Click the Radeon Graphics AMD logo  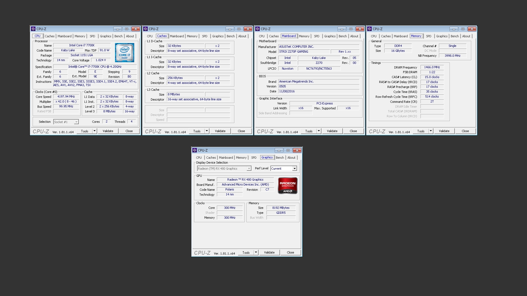pos(287,186)
